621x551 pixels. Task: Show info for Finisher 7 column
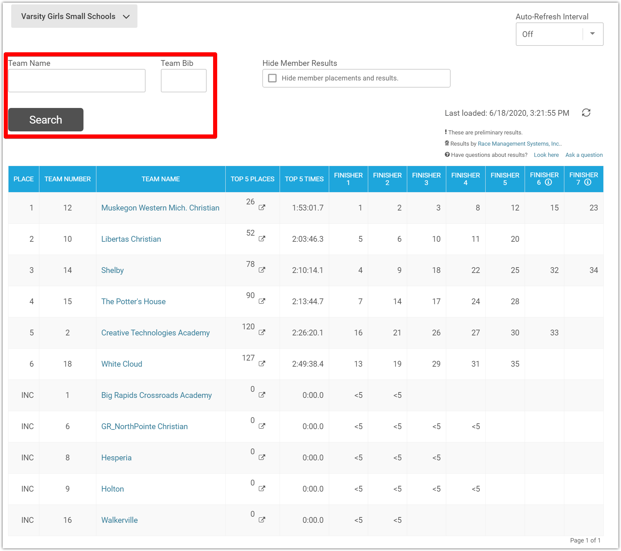coord(588,182)
